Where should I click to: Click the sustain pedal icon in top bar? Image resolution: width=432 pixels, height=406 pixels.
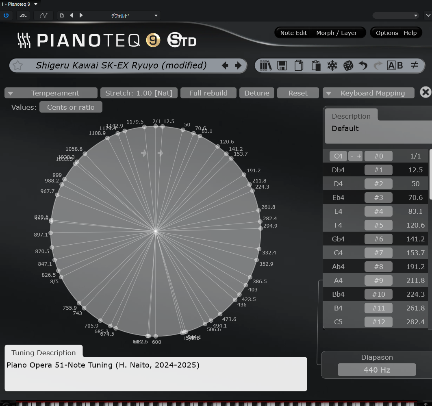23,15
